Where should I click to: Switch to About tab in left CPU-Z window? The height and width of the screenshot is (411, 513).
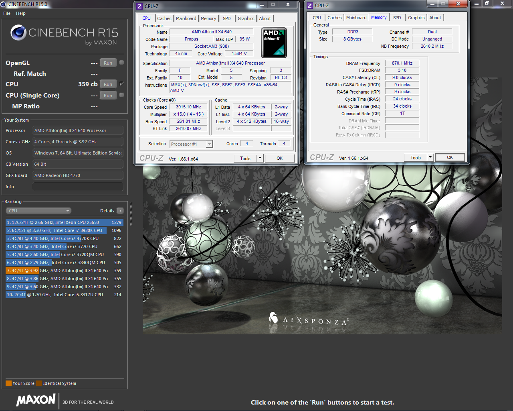point(265,18)
